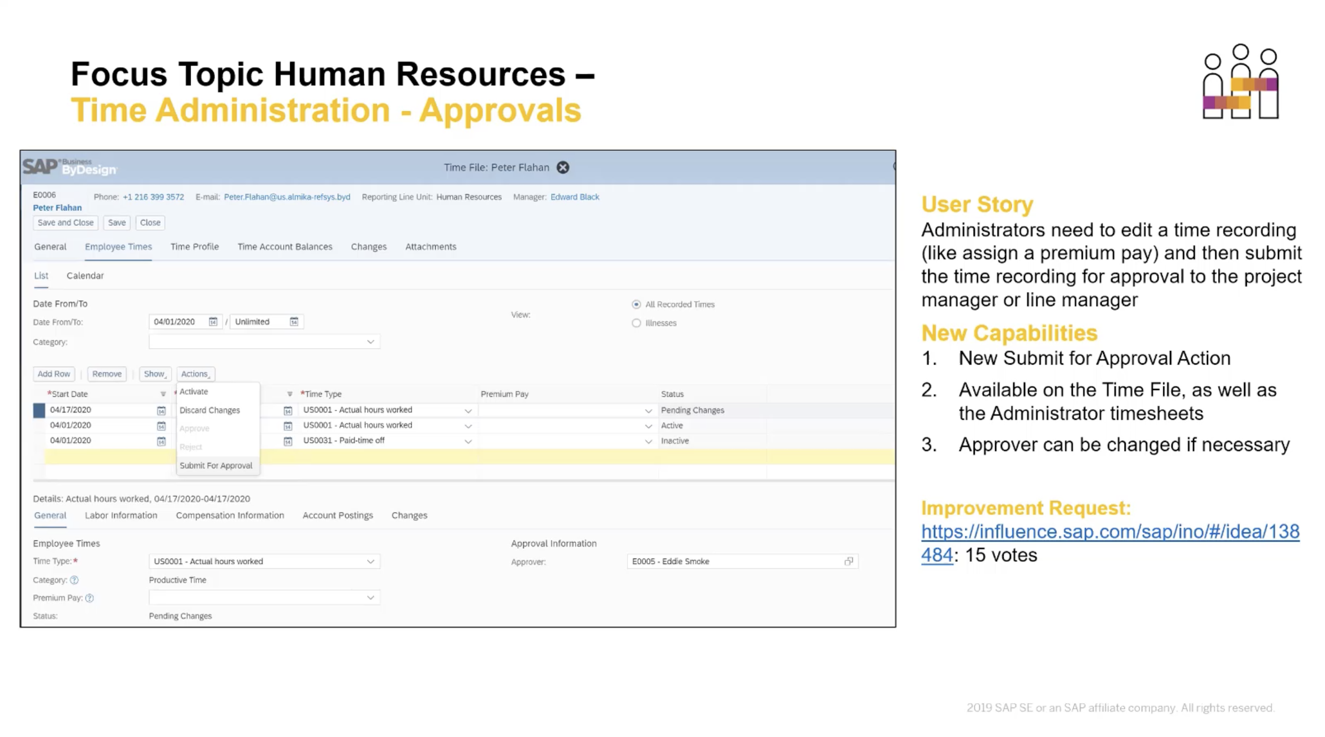Expand the details Premium Pay dropdown
The width and height of the screenshot is (1325, 737).
click(371, 597)
